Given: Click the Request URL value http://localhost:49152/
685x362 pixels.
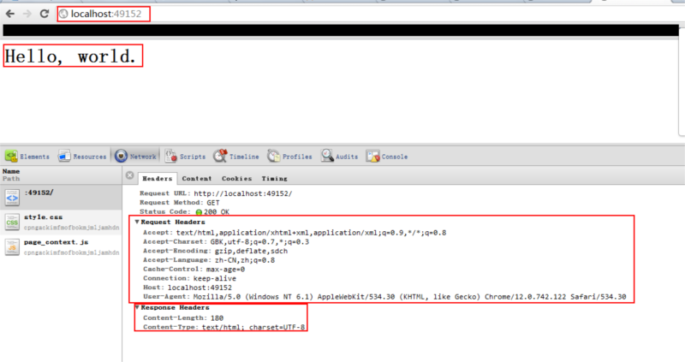Looking at the screenshot, I should [243, 193].
